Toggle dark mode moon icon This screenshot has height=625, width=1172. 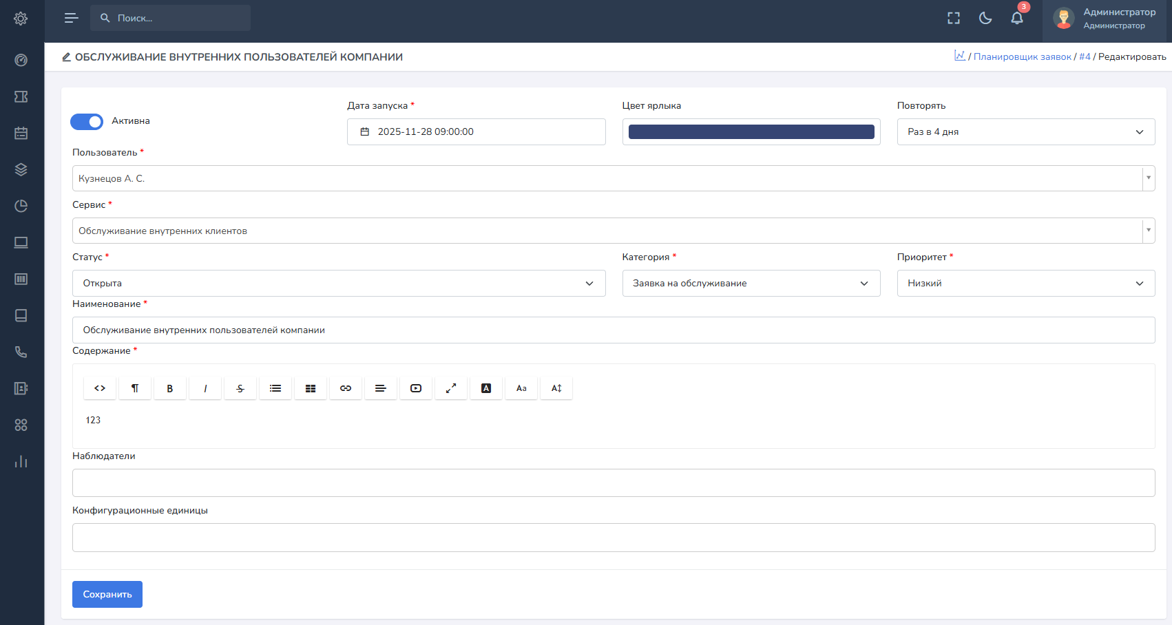tap(985, 19)
